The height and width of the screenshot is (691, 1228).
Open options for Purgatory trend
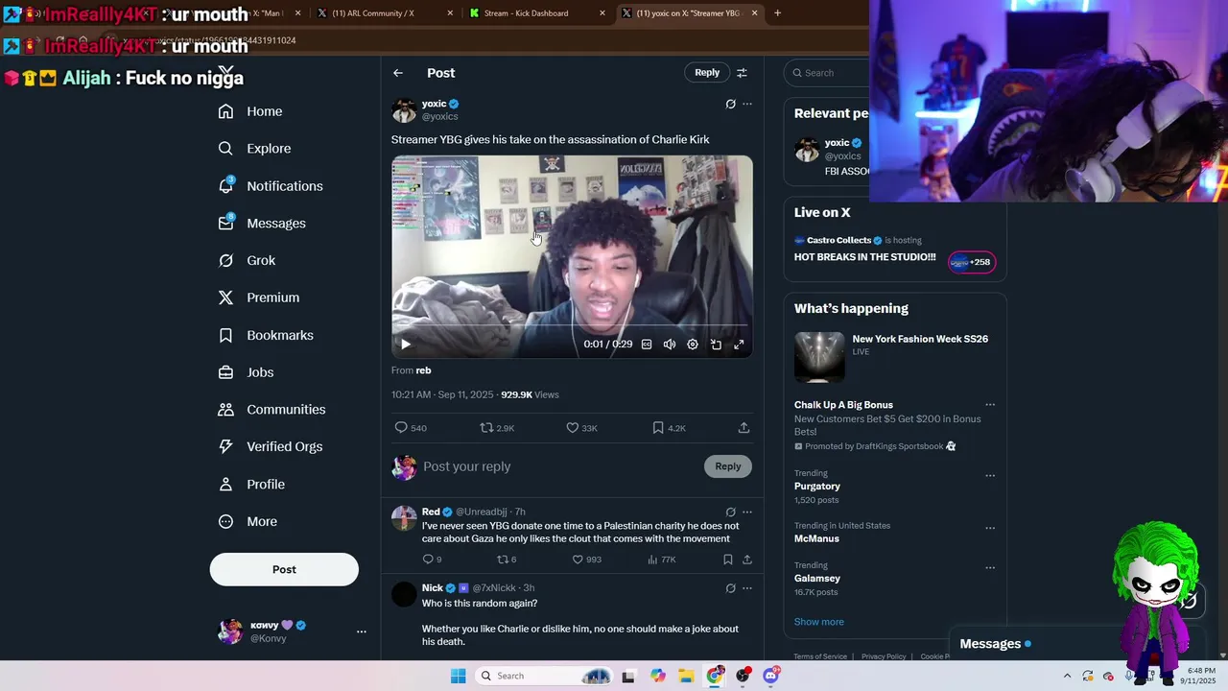coord(990,475)
